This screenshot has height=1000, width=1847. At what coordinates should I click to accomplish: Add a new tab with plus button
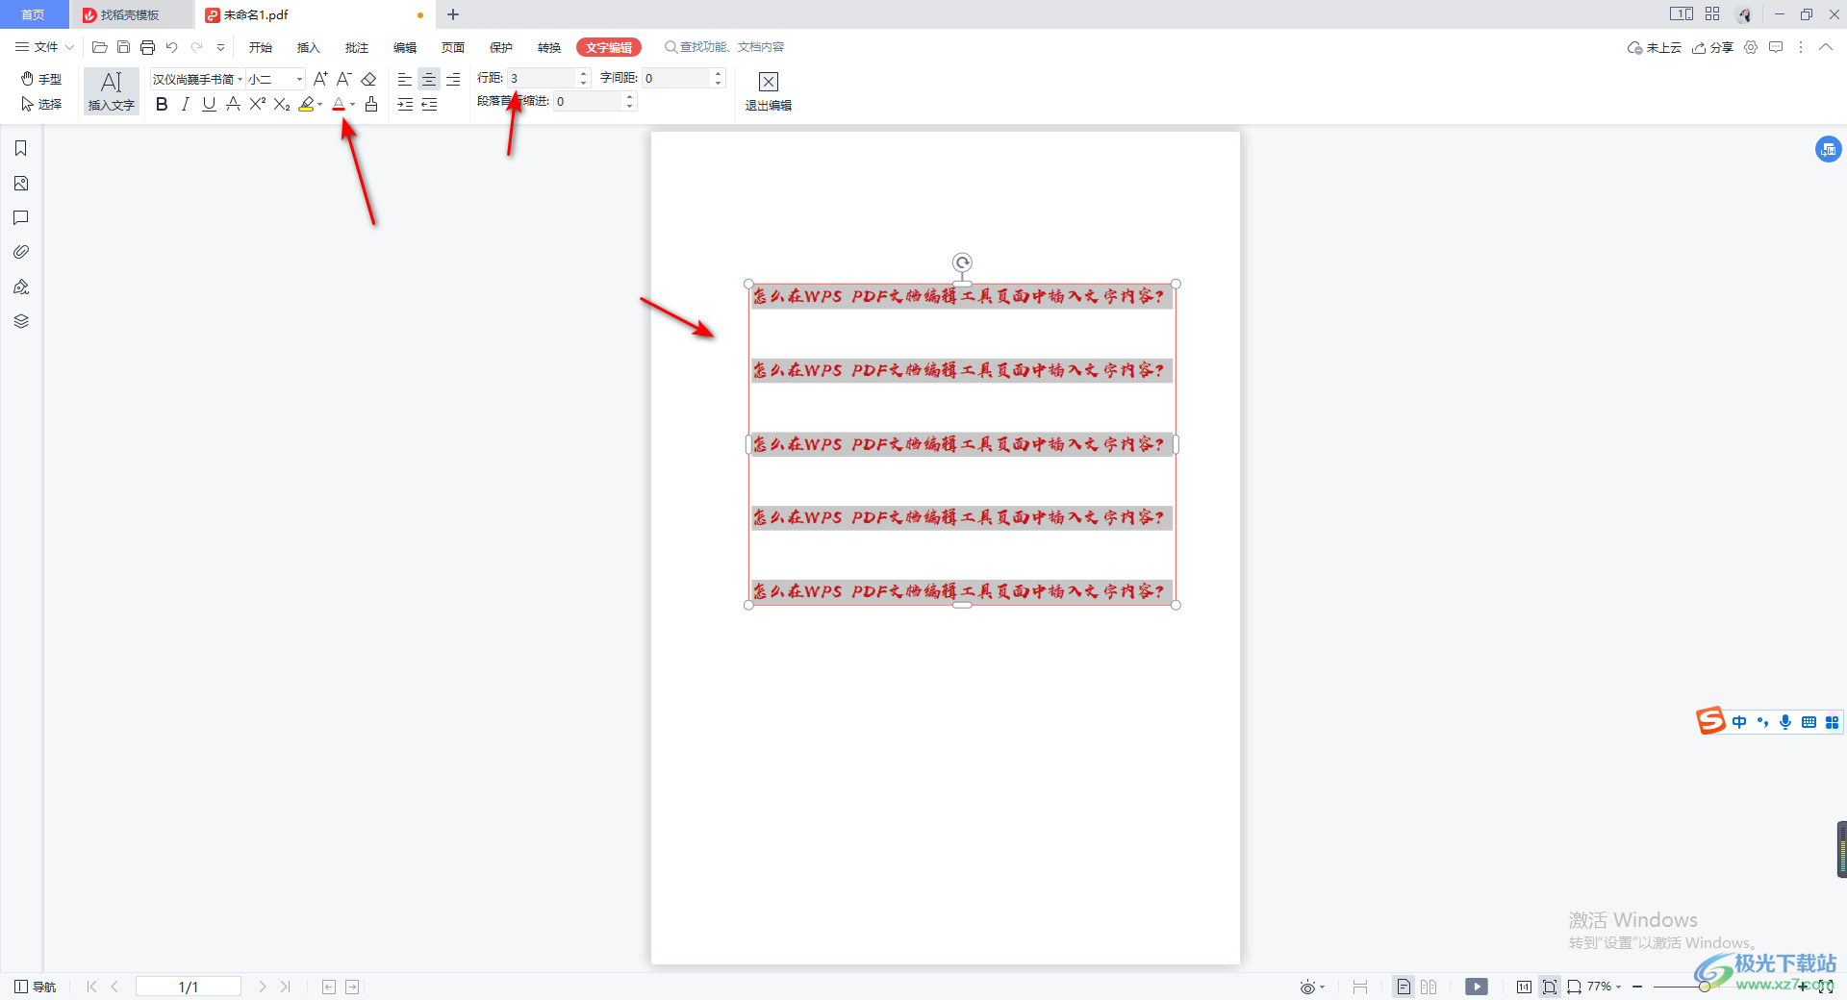(453, 14)
